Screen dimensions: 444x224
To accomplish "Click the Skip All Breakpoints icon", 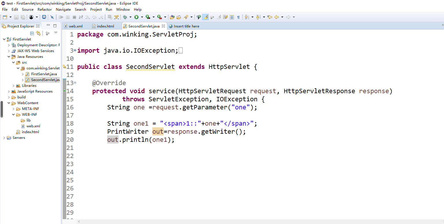I will pos(52,17).
